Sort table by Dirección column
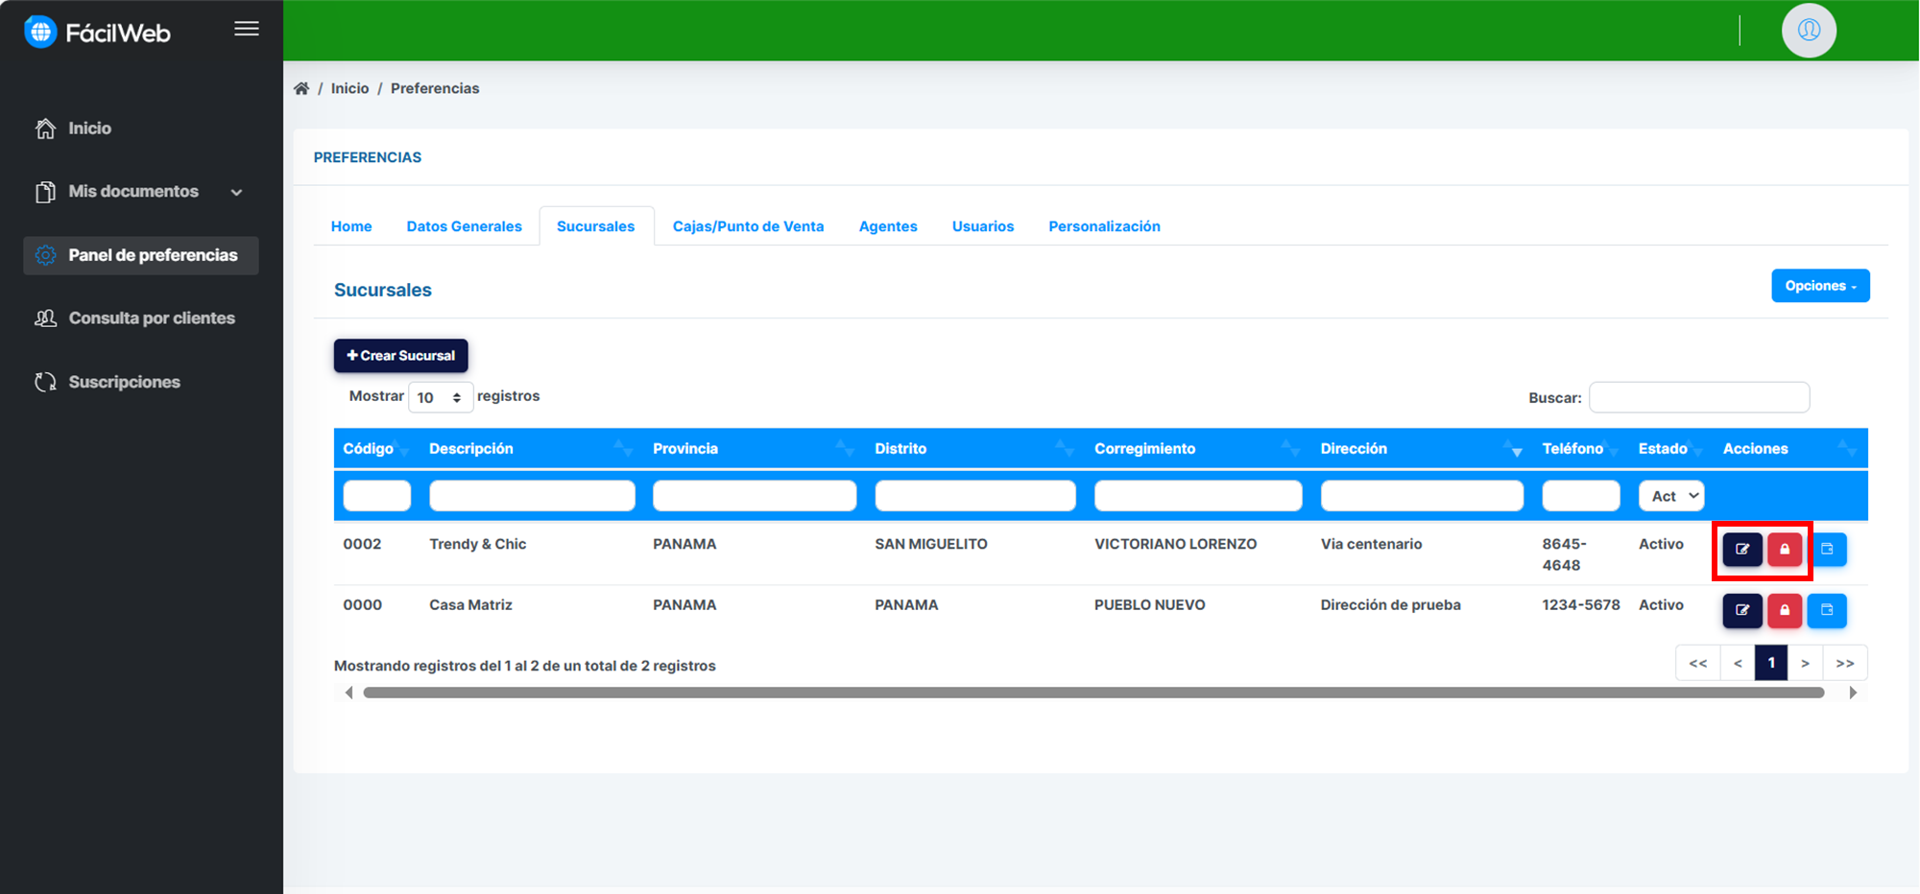1920x894 pixels. tap(1422, 449)
